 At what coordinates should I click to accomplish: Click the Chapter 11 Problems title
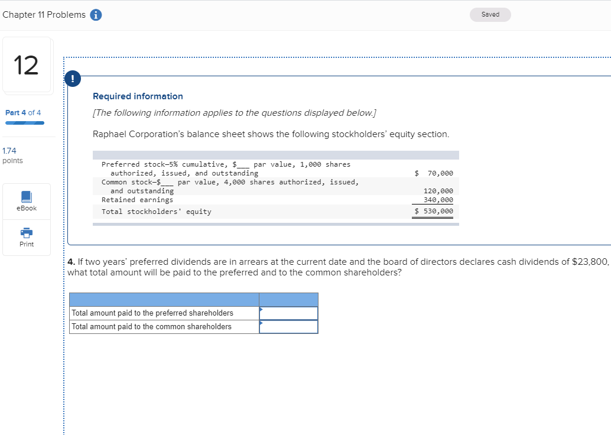(x=44, y=15)
